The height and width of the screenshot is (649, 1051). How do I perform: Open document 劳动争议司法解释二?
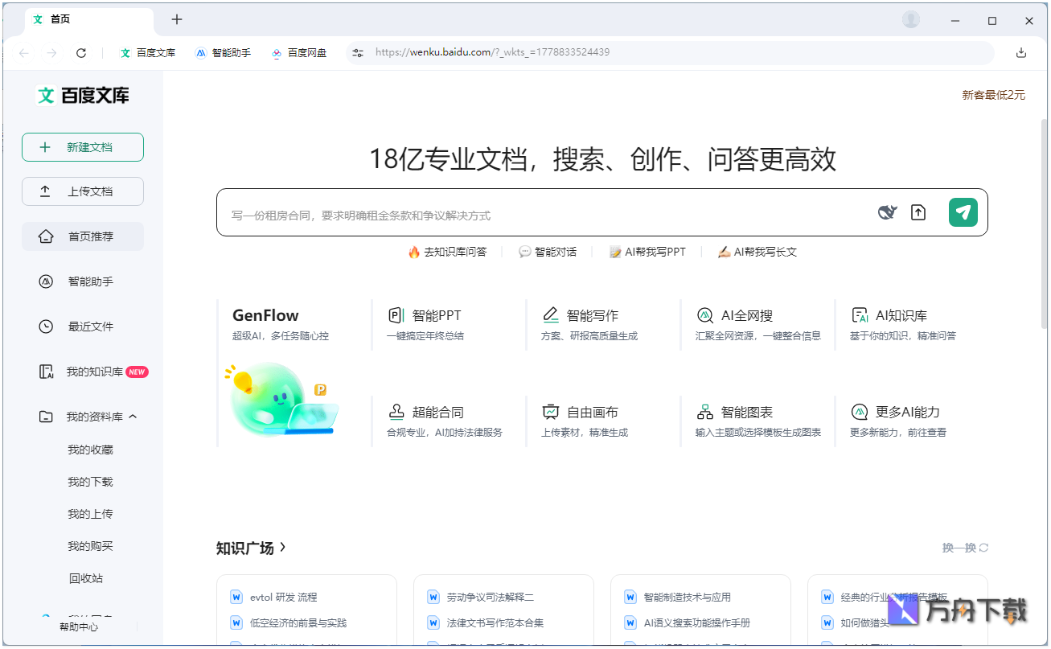(491, 597)
